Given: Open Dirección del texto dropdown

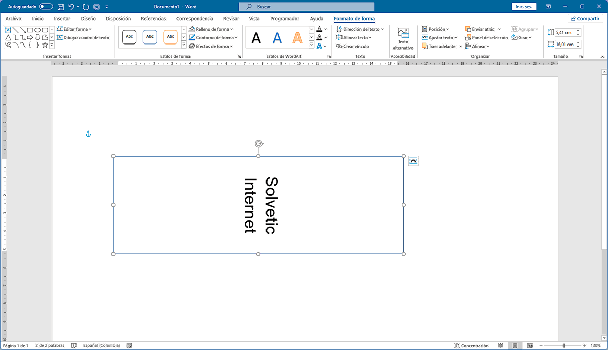Looking at the screenshot, I should [360, 29].
